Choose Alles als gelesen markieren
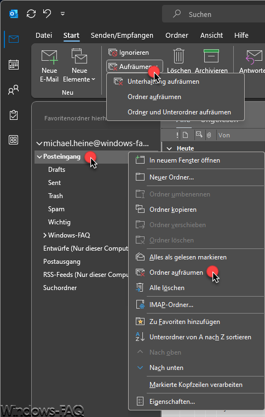Image resolution: width=265 pixels, height=417 pixels. (197, 257)
